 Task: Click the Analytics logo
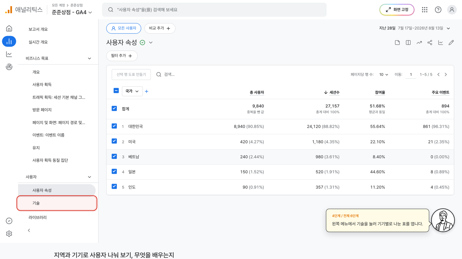tap(24, 10)
